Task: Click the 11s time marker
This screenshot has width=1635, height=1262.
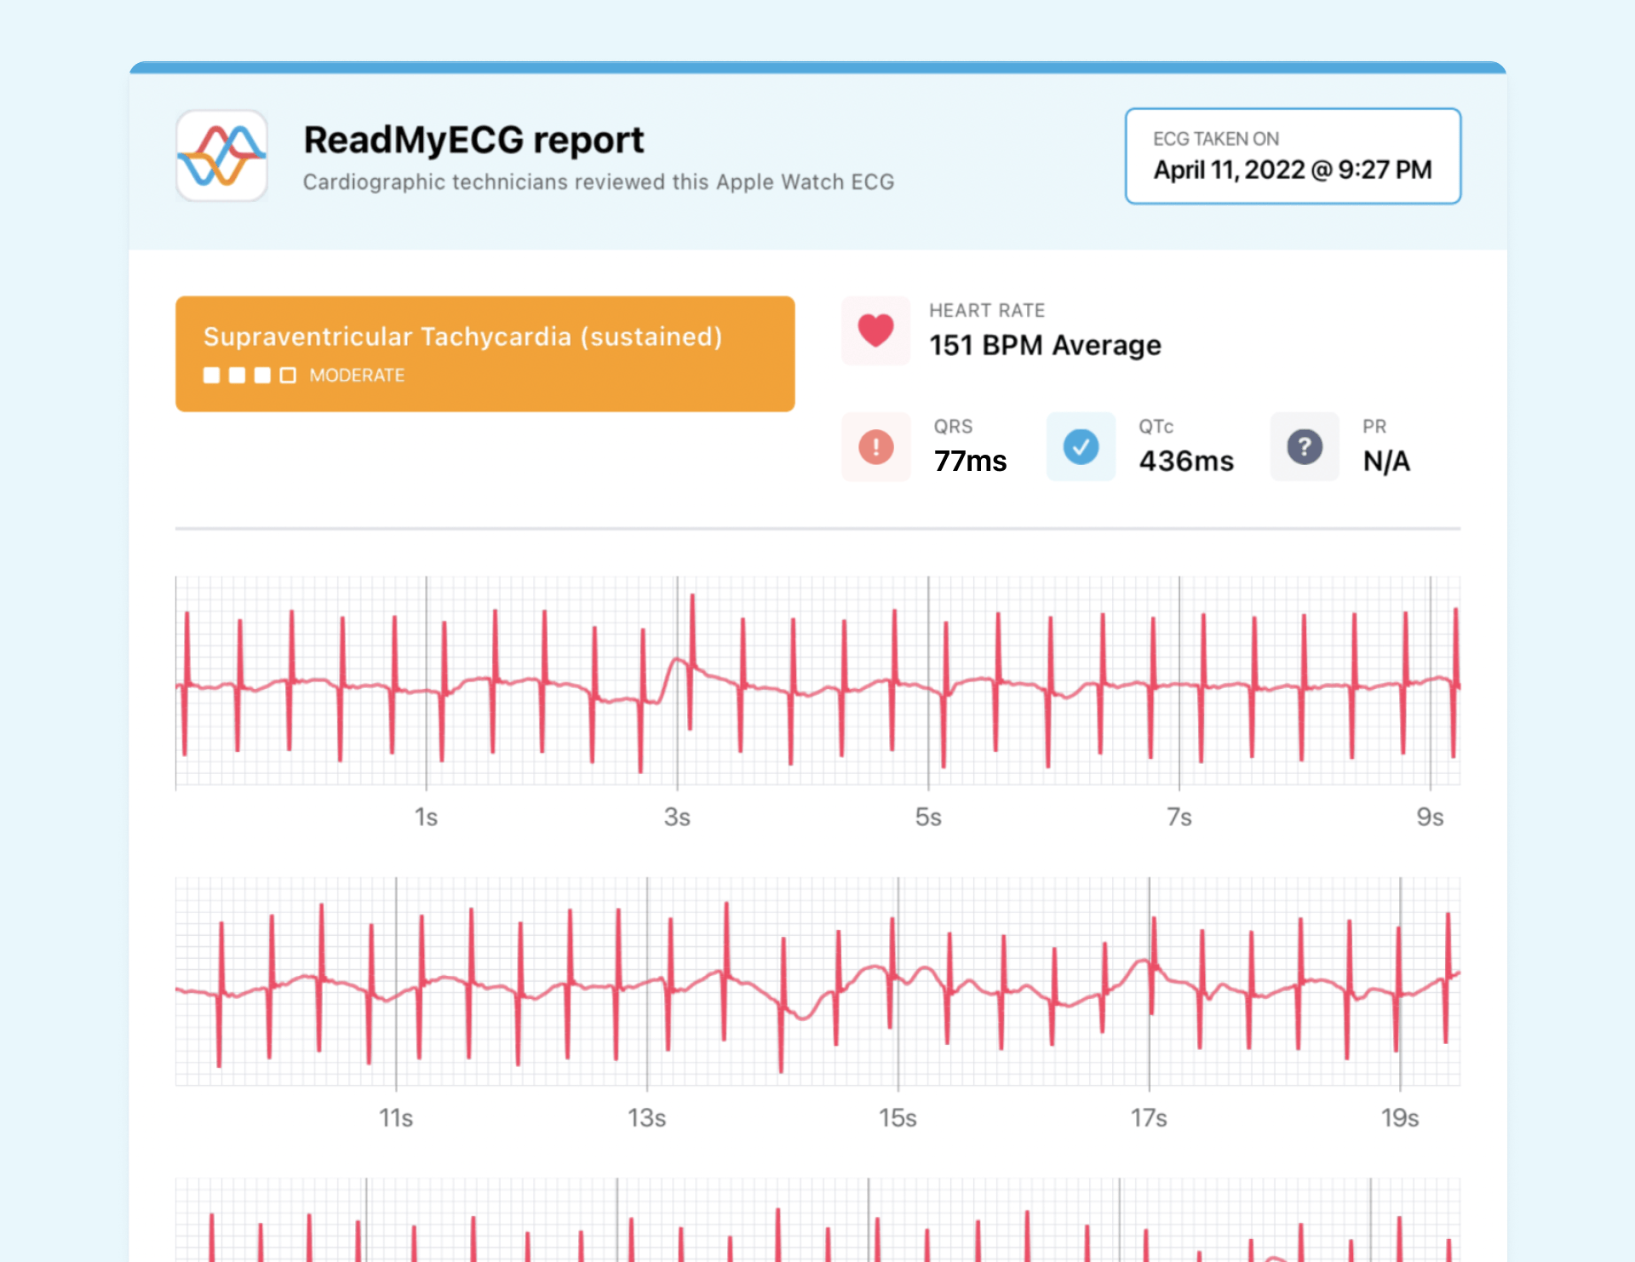Action: 396,1118
